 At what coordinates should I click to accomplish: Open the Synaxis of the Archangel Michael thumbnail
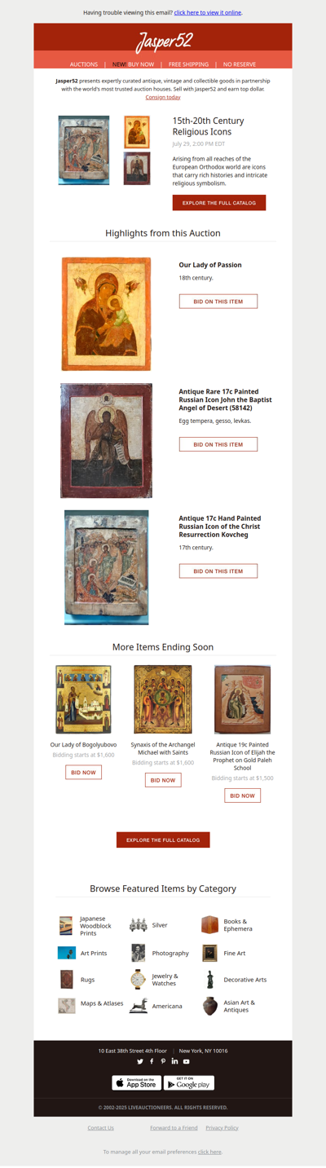[x=163, y=699]
